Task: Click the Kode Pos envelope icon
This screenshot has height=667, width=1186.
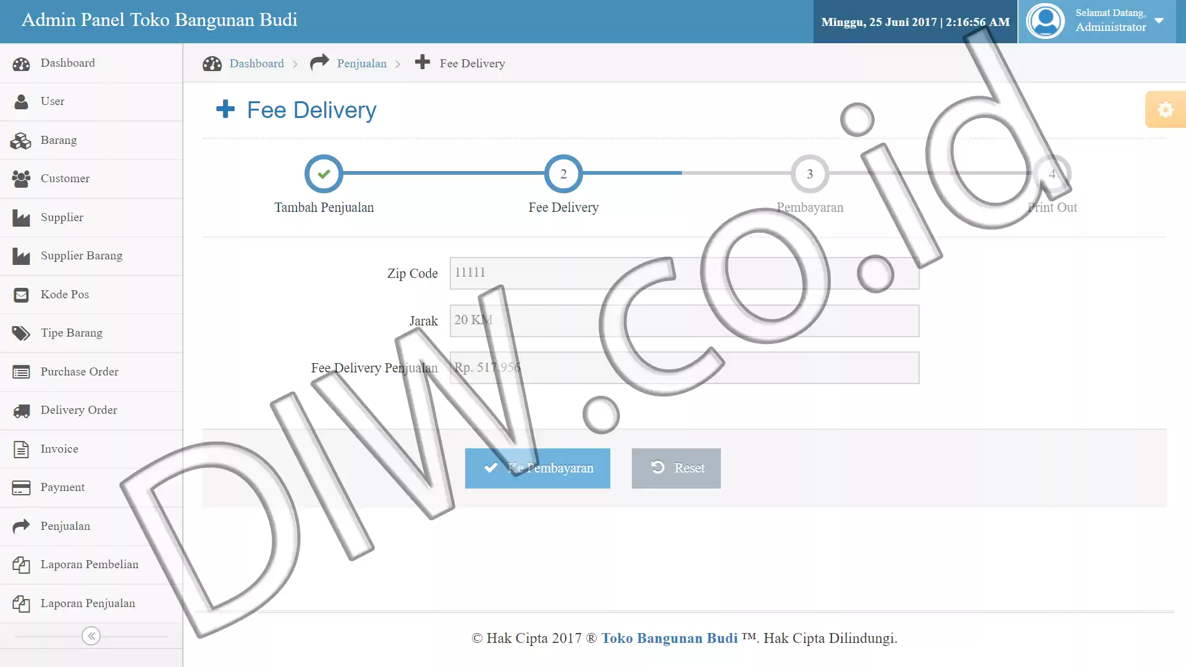Action: [21, 295]
